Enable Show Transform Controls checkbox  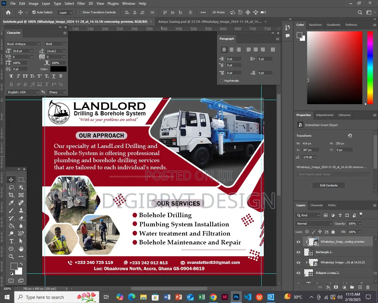click(x=80, y=12)
